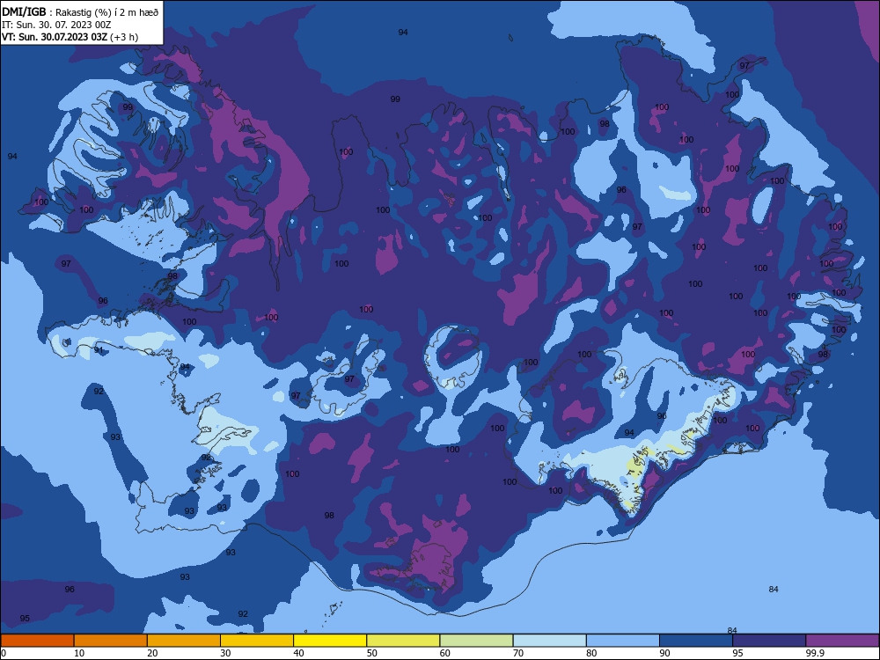Click the legend tick label '99.9'

[x=815, y=653]
